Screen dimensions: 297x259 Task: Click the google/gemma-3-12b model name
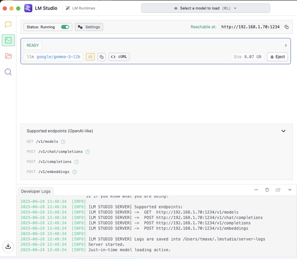click(59, 57)
